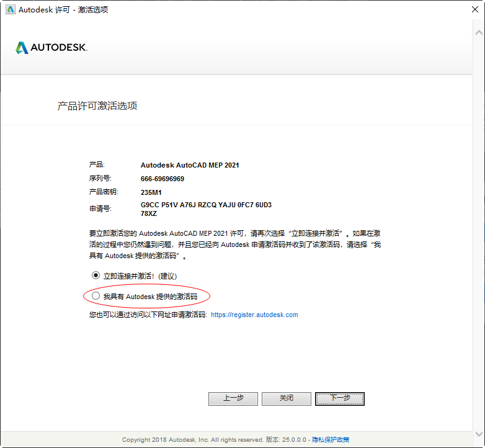Click the Autodesk logo in header
The width and height of the screenshot is (485, 448).
[51, 47]
